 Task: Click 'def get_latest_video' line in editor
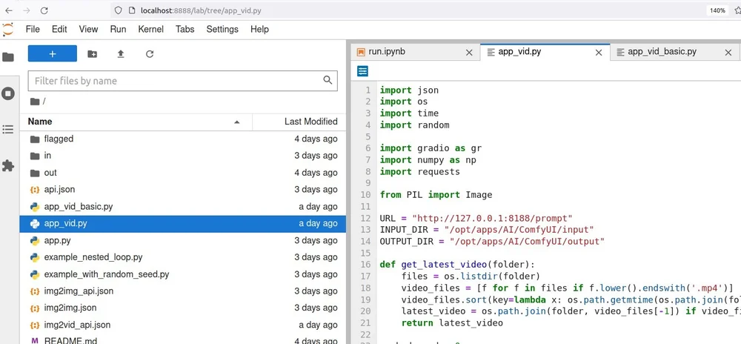point(457,265)
